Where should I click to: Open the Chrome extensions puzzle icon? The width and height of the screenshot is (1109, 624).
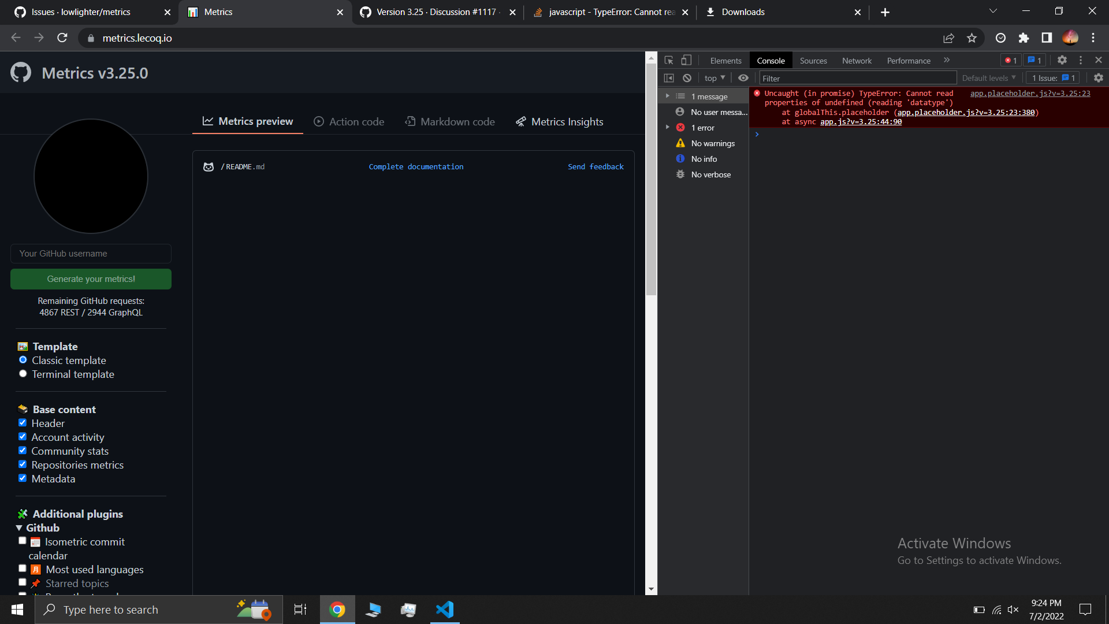pos(1024,38)
